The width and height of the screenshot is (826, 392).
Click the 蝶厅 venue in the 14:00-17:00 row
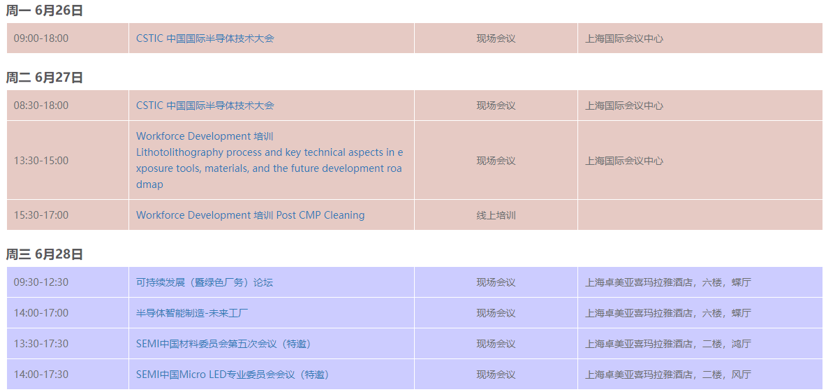pos(668,313)
